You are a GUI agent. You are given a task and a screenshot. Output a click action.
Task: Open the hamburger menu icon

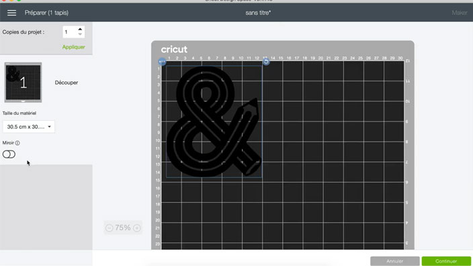coord(12,13)
